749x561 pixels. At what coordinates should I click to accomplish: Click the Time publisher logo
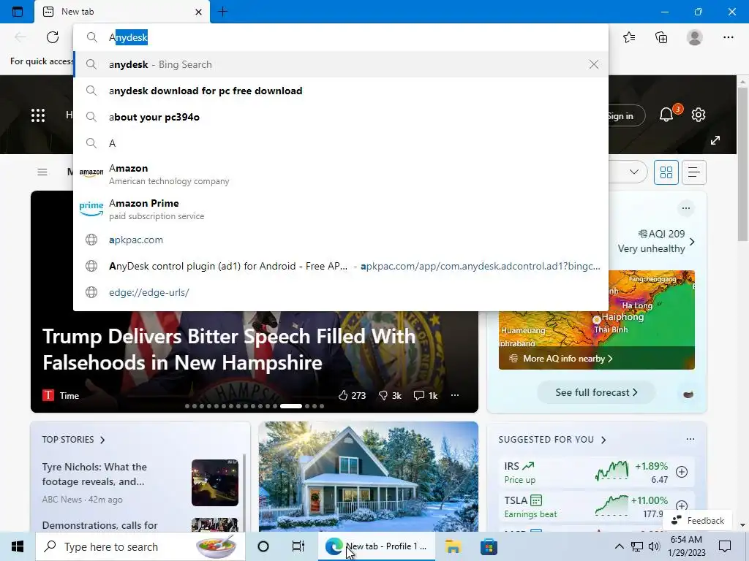pyautogui.click(x=48, y=395)
